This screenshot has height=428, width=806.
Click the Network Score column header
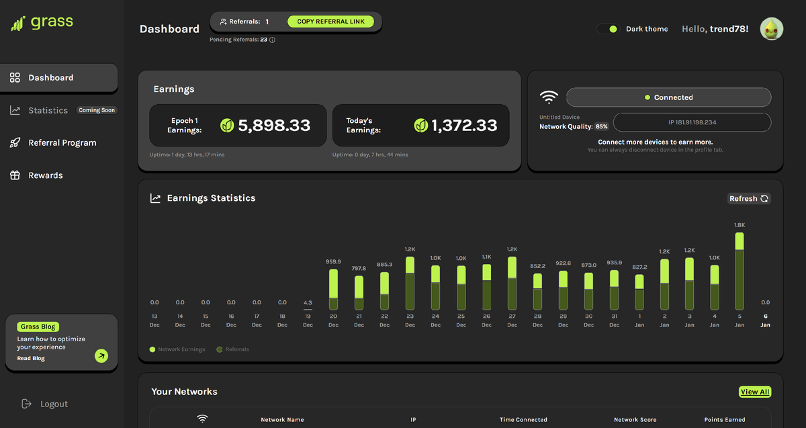635,419
